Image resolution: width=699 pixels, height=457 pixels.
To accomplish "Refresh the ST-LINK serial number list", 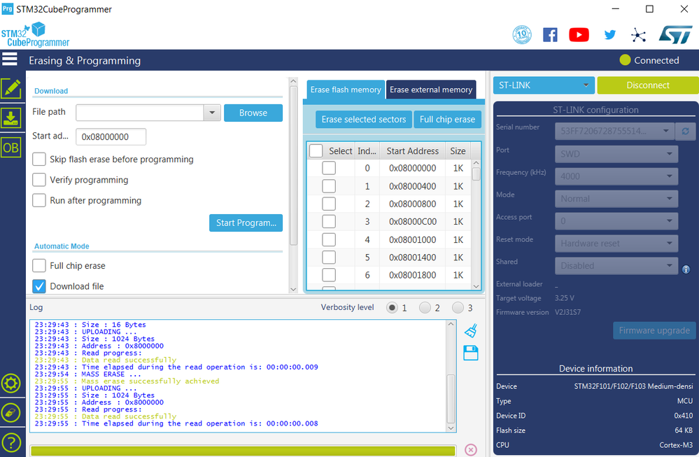I will pos(685,131).
